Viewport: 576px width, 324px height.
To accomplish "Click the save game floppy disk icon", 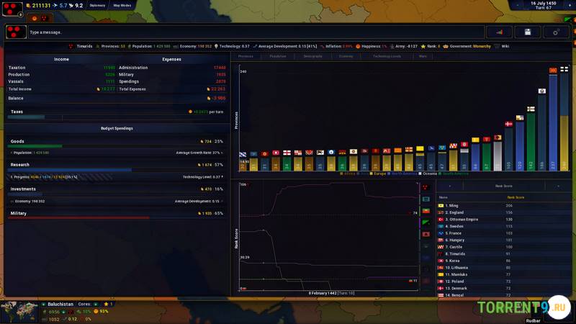I will [528, 32].
